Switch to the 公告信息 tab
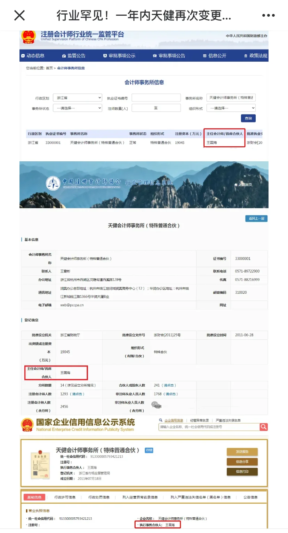This screenshot has width=288, height=533. pyautogui.click(x=250, y=497)
